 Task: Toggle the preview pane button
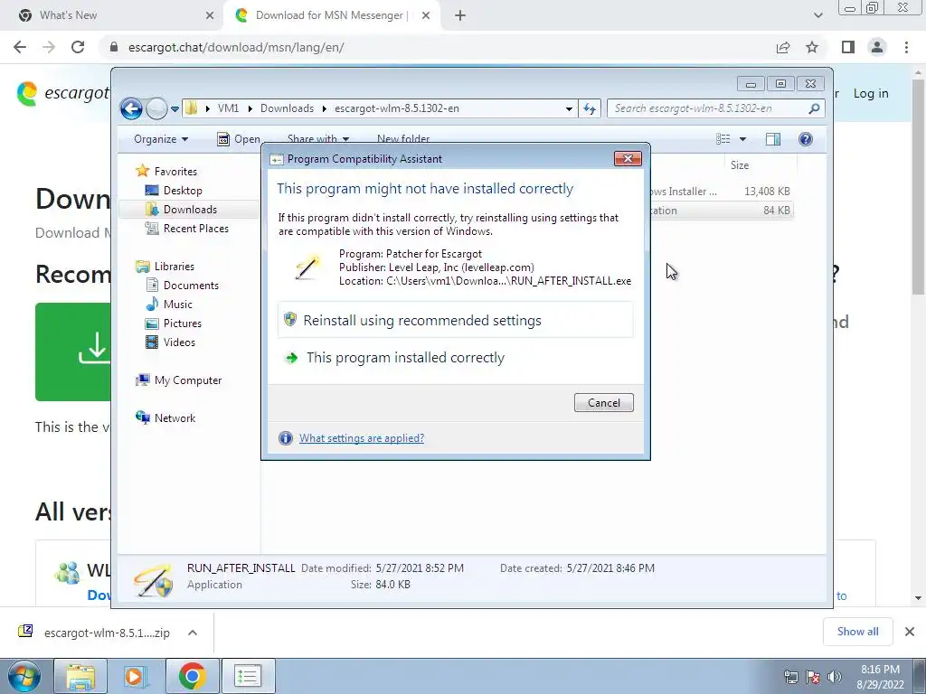773,138
